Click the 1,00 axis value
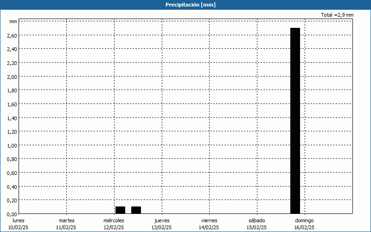This screenshot has height=232, width=371. (12, 146)
